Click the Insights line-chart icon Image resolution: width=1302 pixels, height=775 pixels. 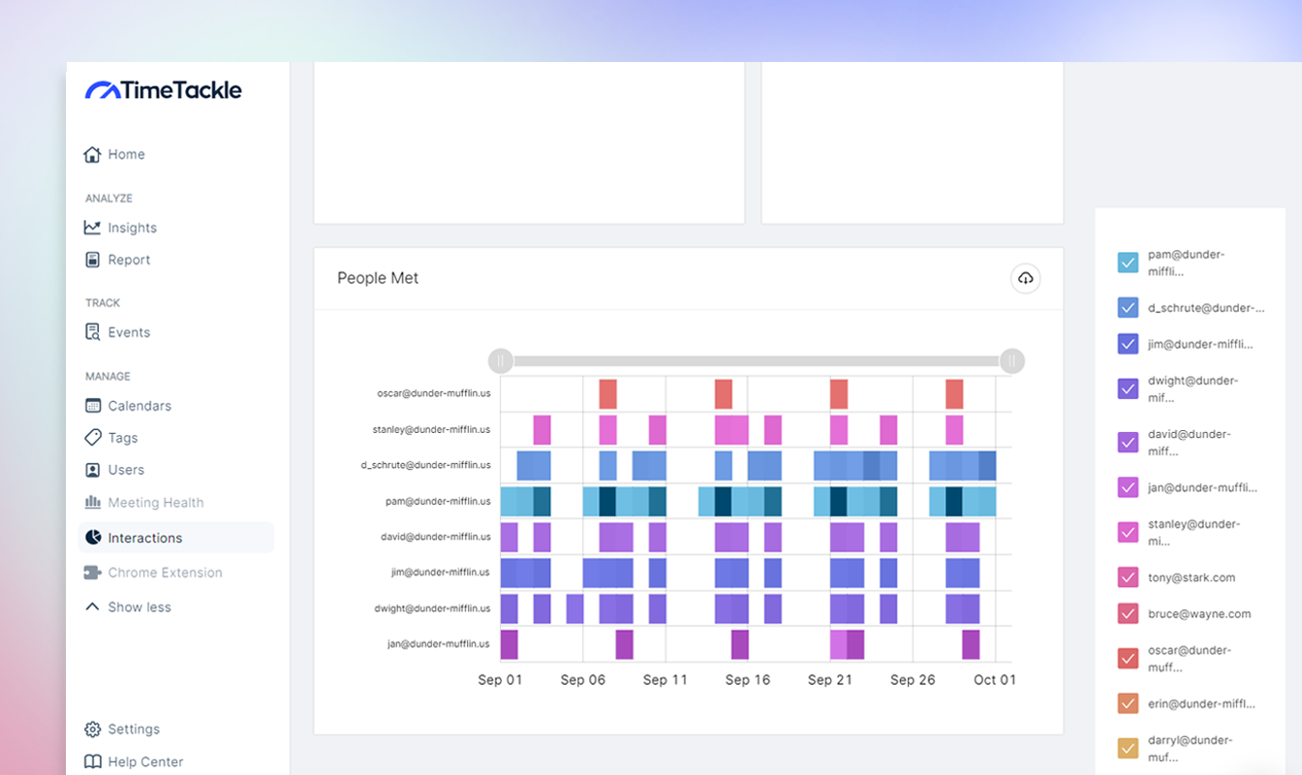point(92,228)
